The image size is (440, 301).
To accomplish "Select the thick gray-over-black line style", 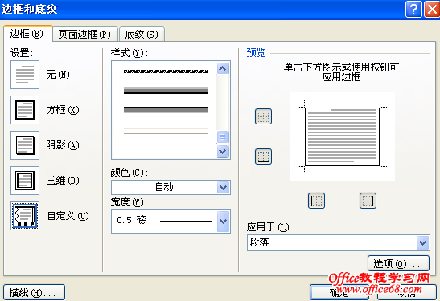I will click(x=166, y=91).
